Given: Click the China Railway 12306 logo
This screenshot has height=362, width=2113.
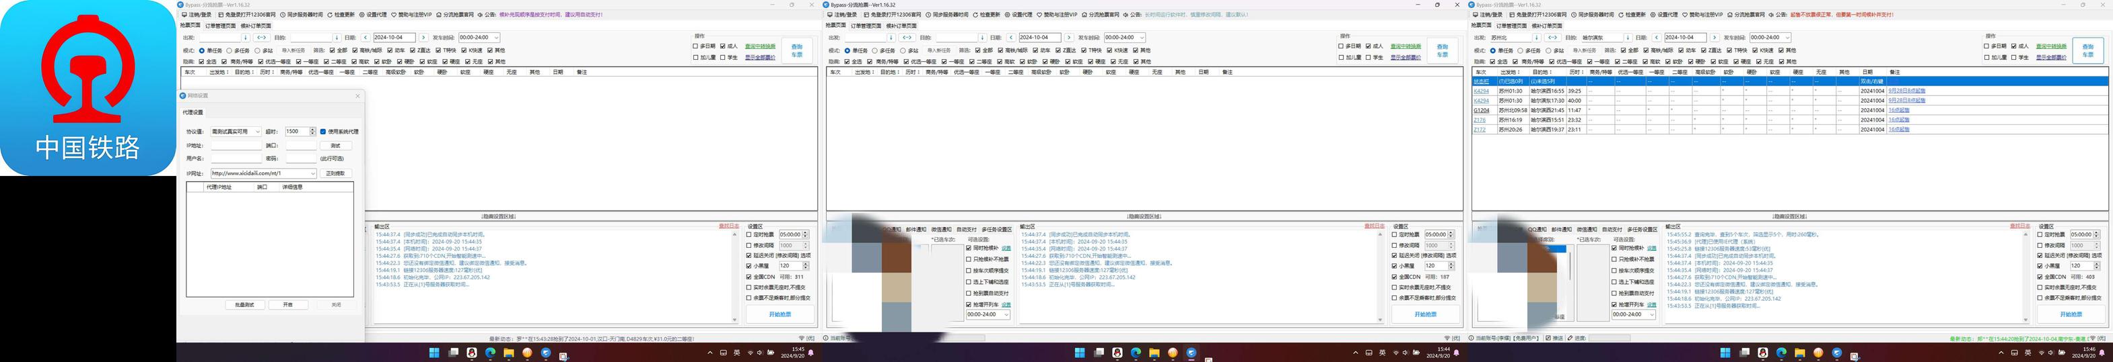Looking at the screenshot, I should coord(87,87).
